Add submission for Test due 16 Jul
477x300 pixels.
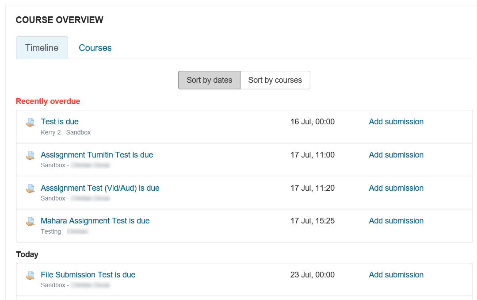(x=396, y=122)
